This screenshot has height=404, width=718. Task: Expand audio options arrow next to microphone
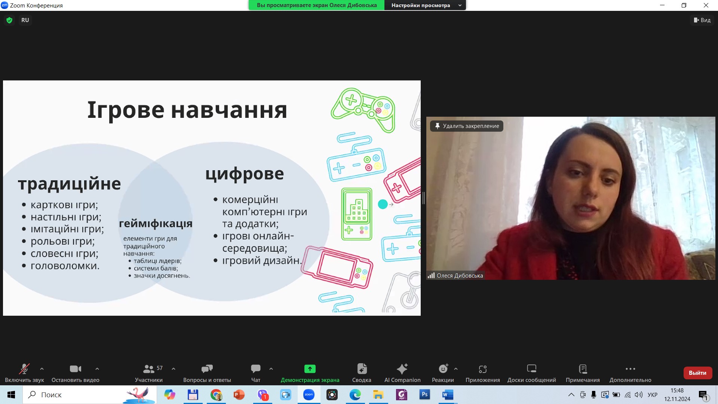click(42, 369)
